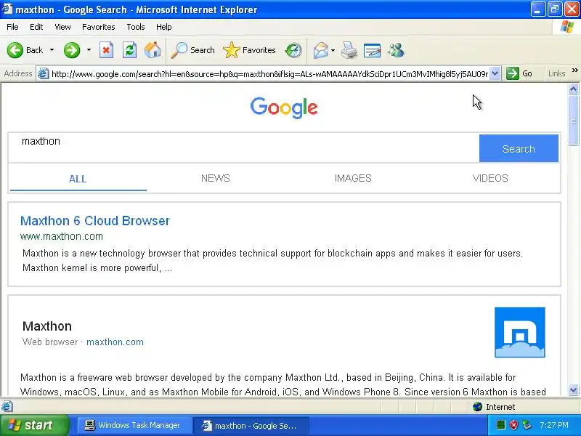Click the Edit page toolbar icon
581x436 pixels.
coord(372,50)
